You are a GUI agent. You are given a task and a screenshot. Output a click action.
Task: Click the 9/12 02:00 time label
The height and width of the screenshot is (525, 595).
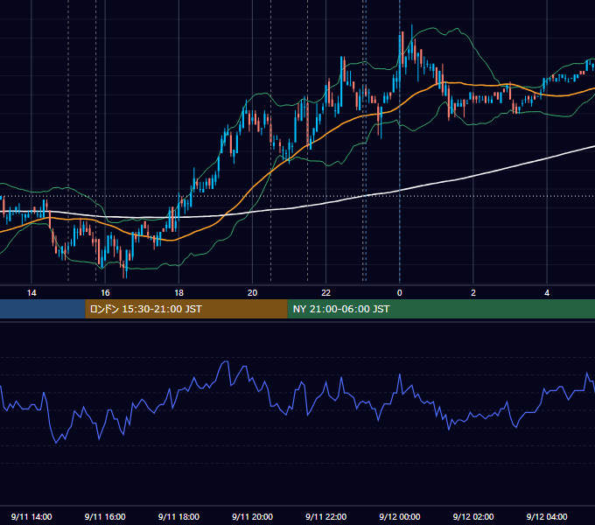pyautogui.click(x=473, y=516)
